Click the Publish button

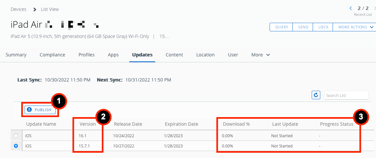pyautogui.click(x=40, y=110)
